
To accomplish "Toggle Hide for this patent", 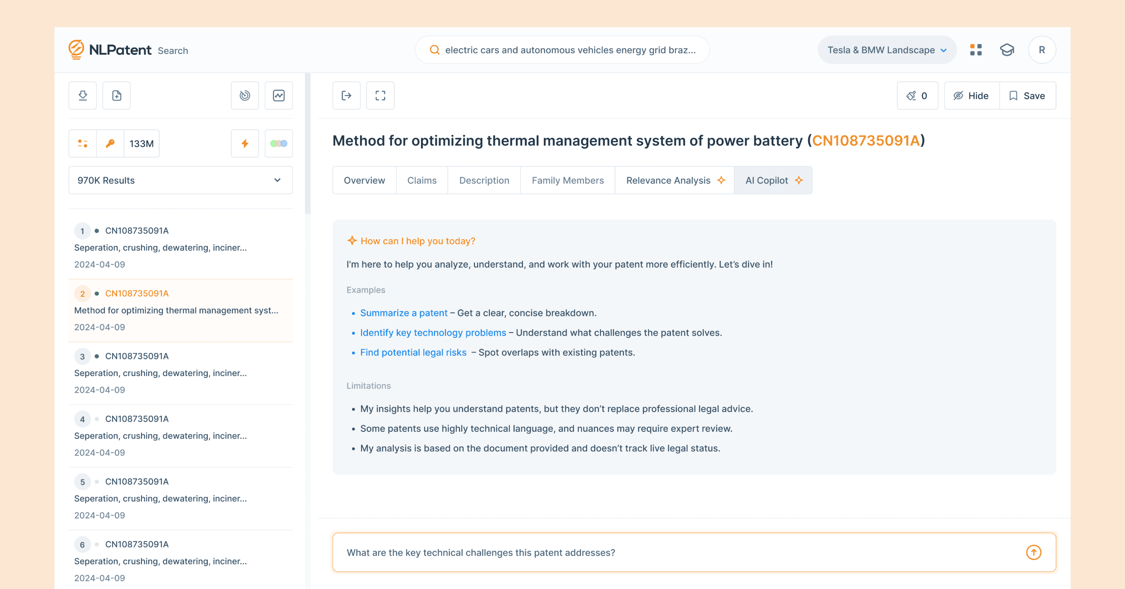I will click(971, 96).
